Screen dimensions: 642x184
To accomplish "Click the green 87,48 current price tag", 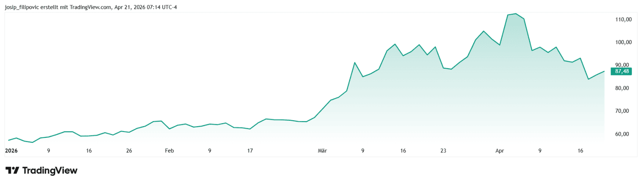I will pyautogui.click(x=623, y=71).
